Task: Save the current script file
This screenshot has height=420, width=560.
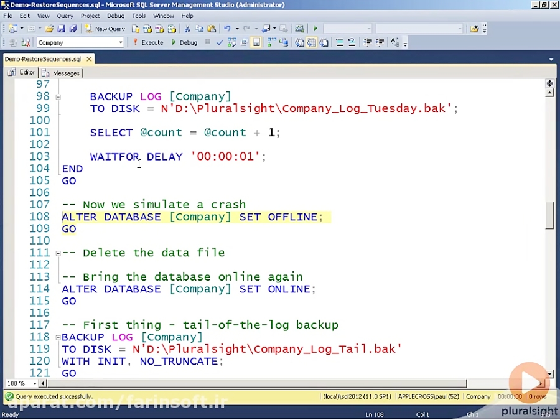Action: point(60,29)
